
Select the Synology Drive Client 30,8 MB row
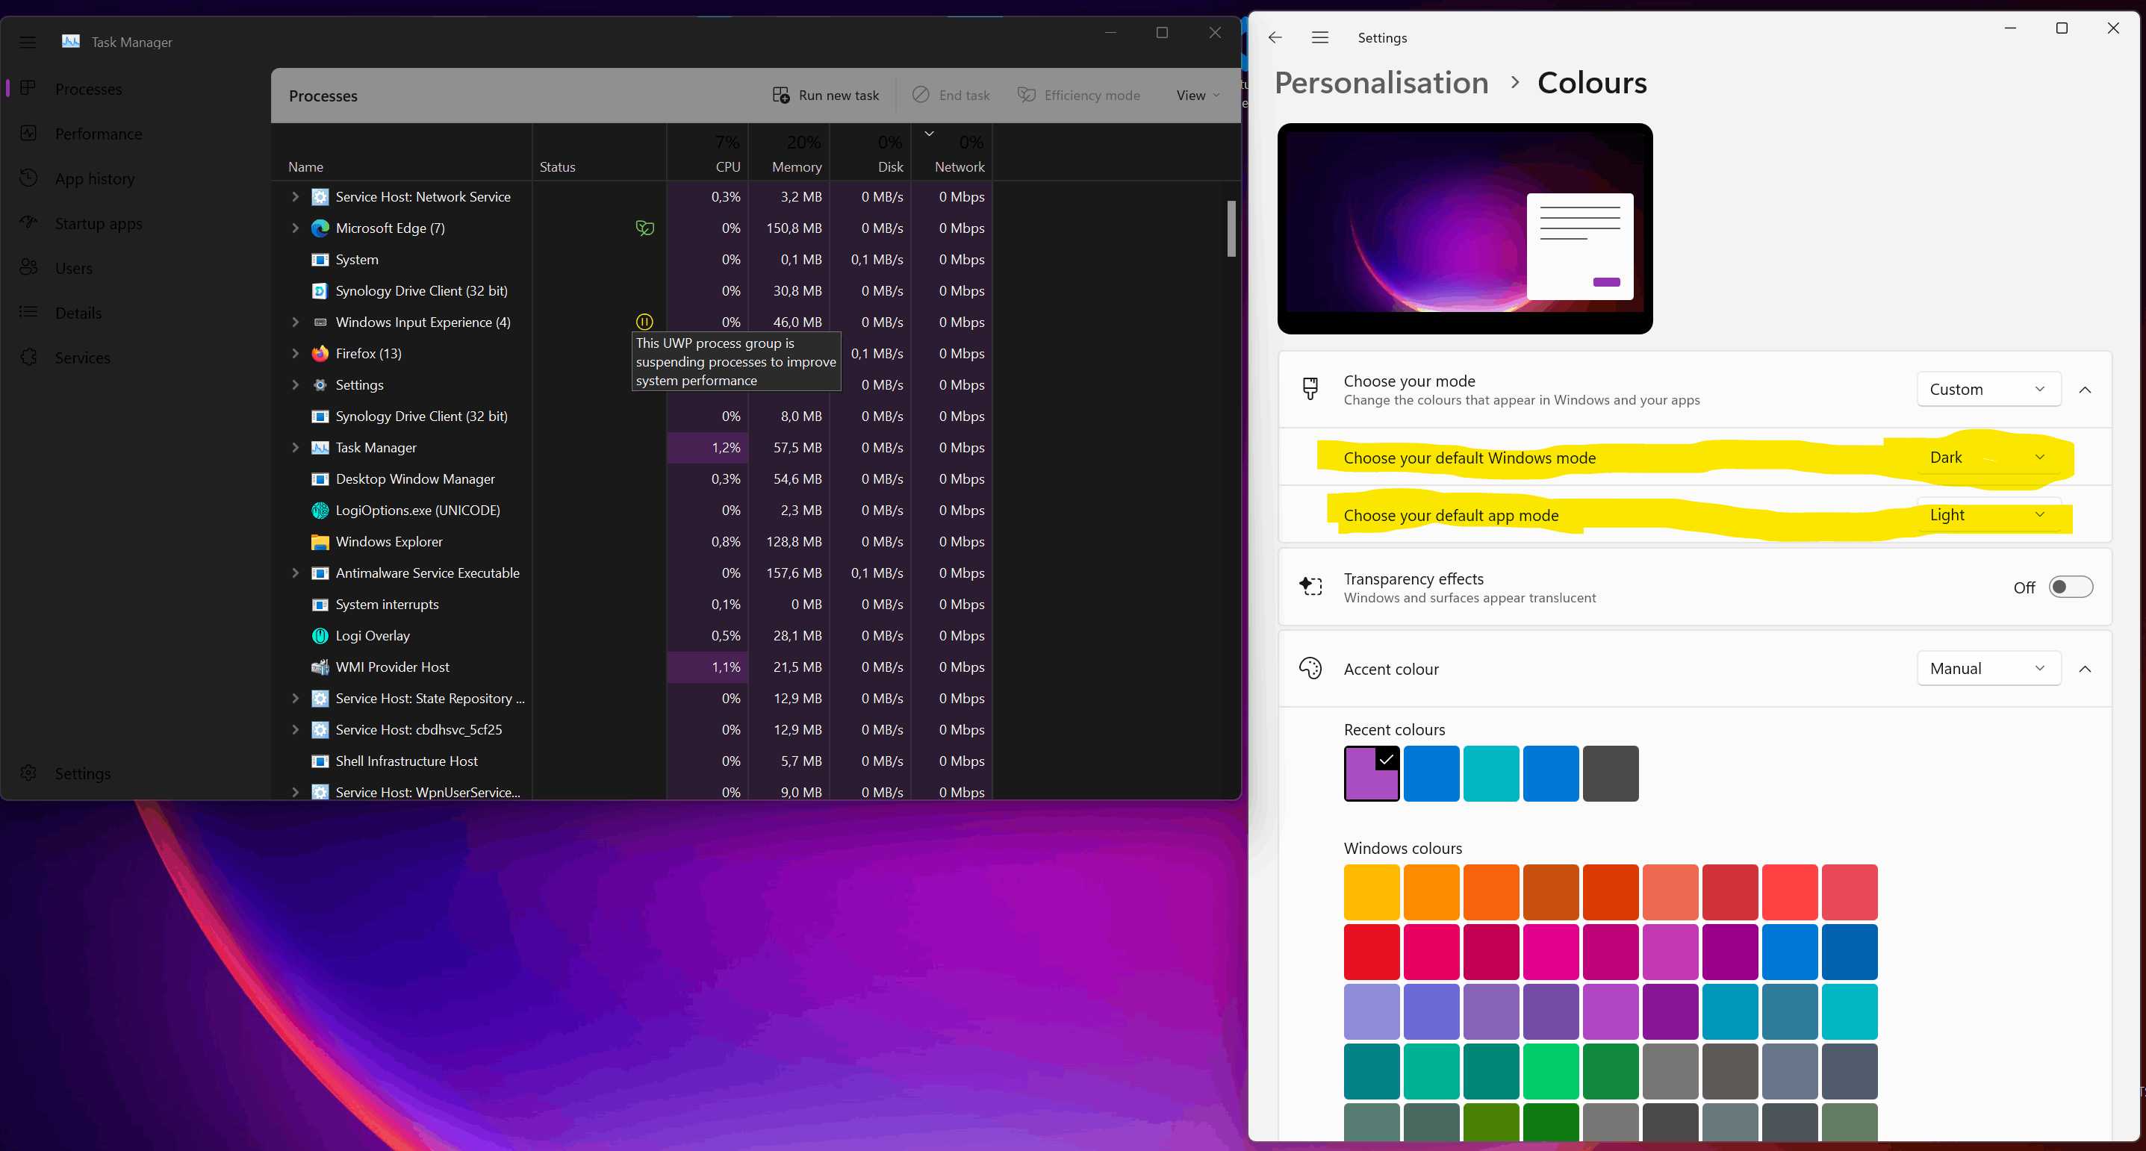[x=632, y=290]
